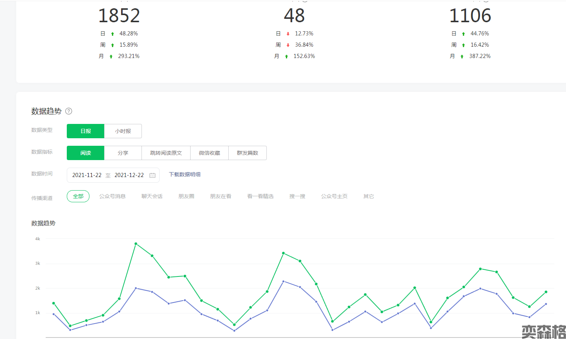
Task: Select 看一看精选 channel filter
Action: click(x=260, y=196)
